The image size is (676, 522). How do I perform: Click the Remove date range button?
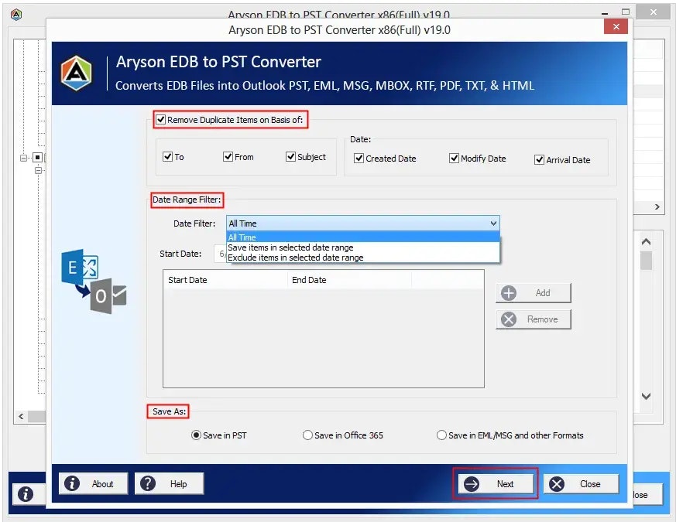(x=534, y=319)
